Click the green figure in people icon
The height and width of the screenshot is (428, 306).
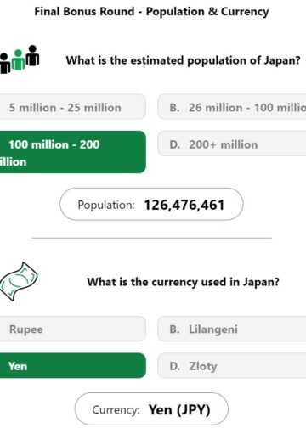[x=18, y=60]
